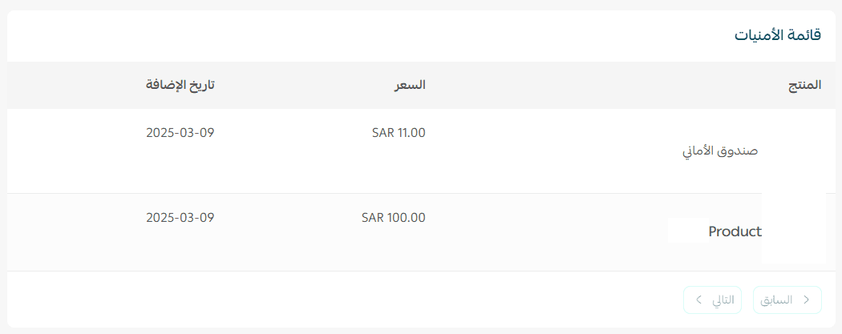Image resolution: width=842 pixels, height=334 pixels.
Task: Click the right chevron in التالي button
Action: point(698,300)
